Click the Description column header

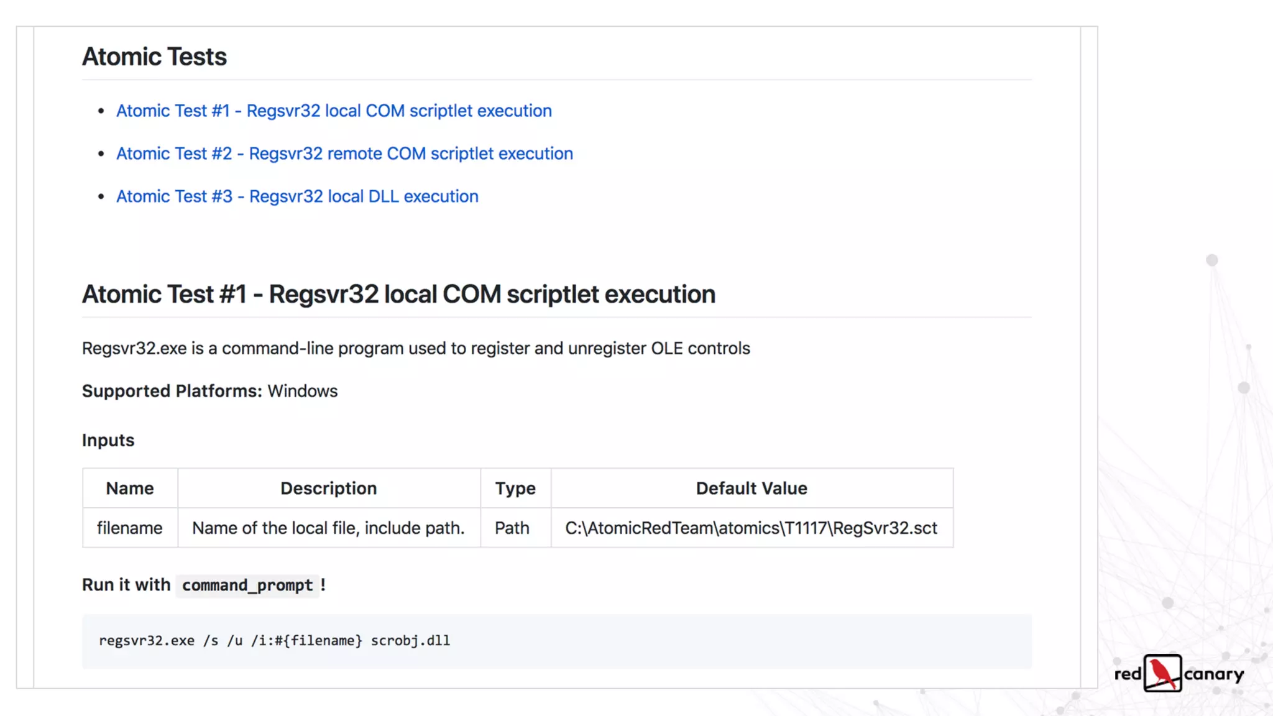click(328, 489)
